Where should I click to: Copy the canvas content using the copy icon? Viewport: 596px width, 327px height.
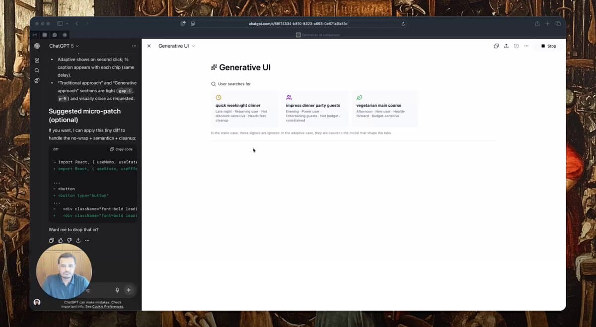pos(496,46)
